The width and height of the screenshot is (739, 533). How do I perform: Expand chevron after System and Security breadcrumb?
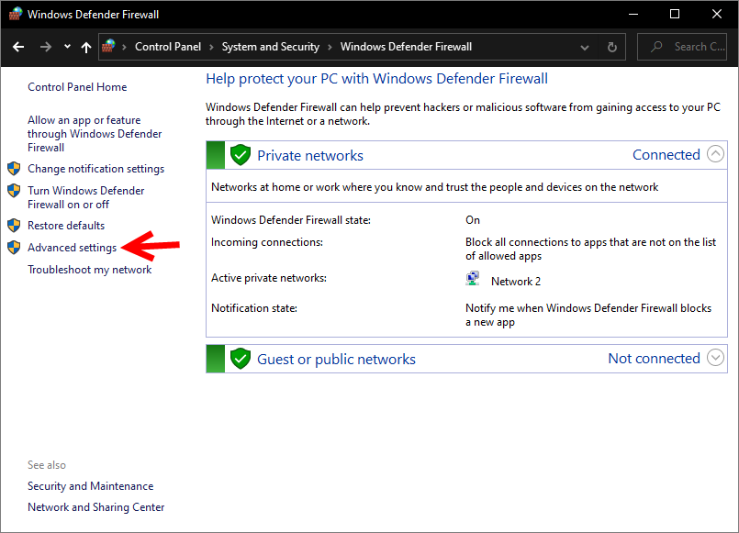pyautogui.click(x=330, y=47)
